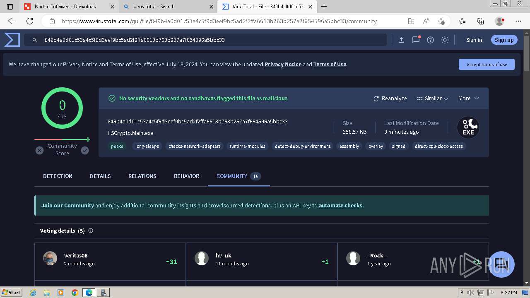This screenshot has width=530, height=298.
Task: Click the browser address bar URL
Action: pos(219,21)
